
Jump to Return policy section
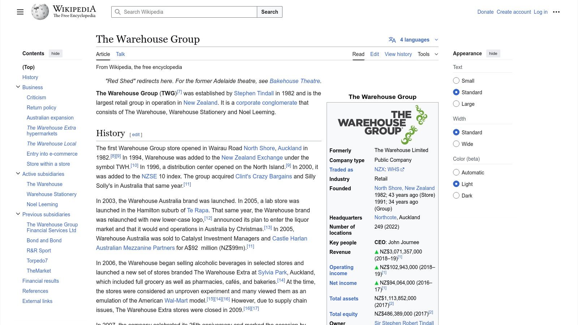42,108
